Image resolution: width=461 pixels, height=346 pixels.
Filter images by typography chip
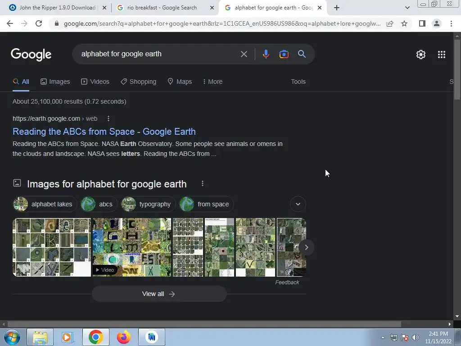coord(148,204)
